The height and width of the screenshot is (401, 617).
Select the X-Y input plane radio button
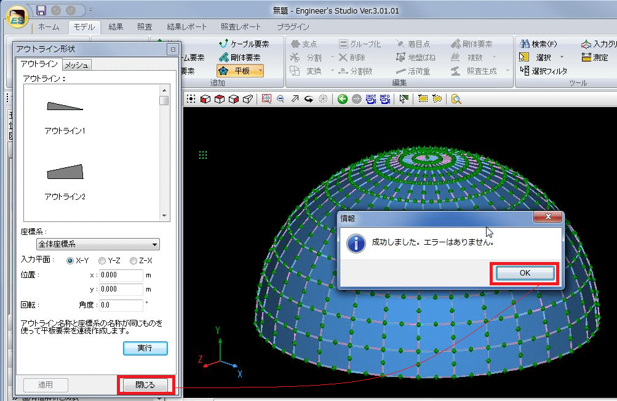71,261
